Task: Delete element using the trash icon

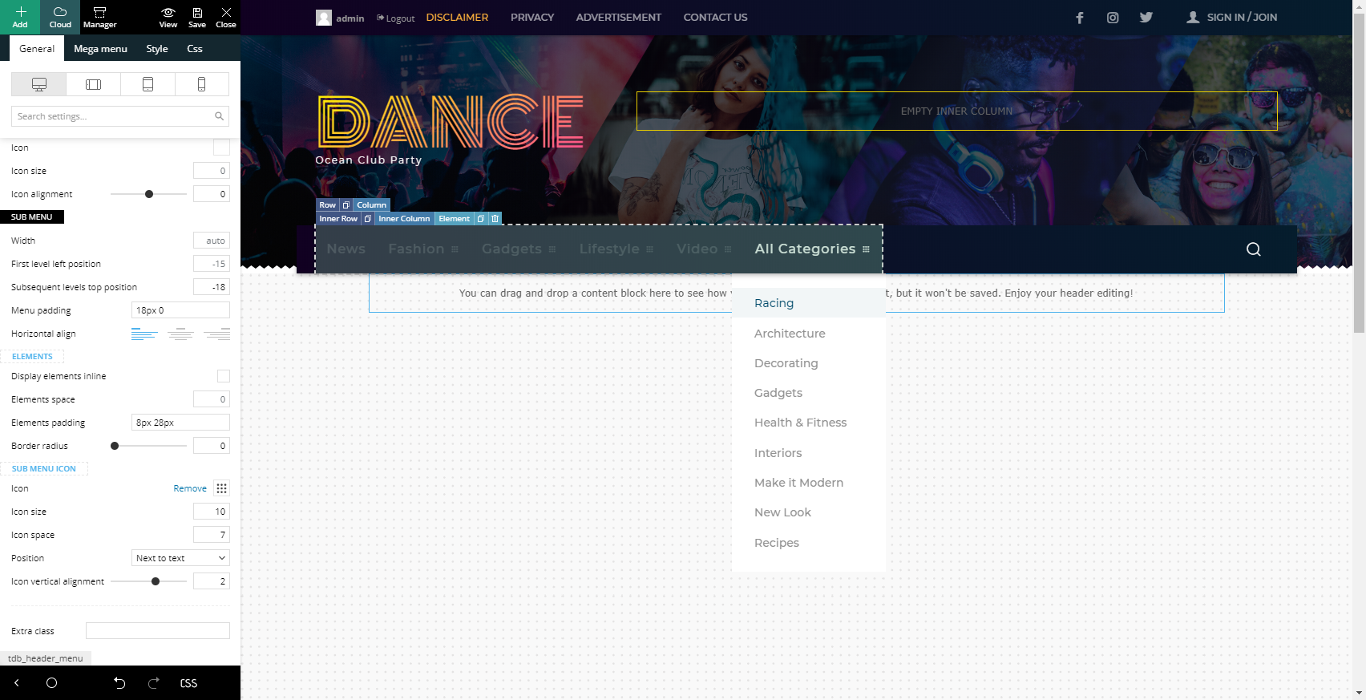Action: pos(495,219)
